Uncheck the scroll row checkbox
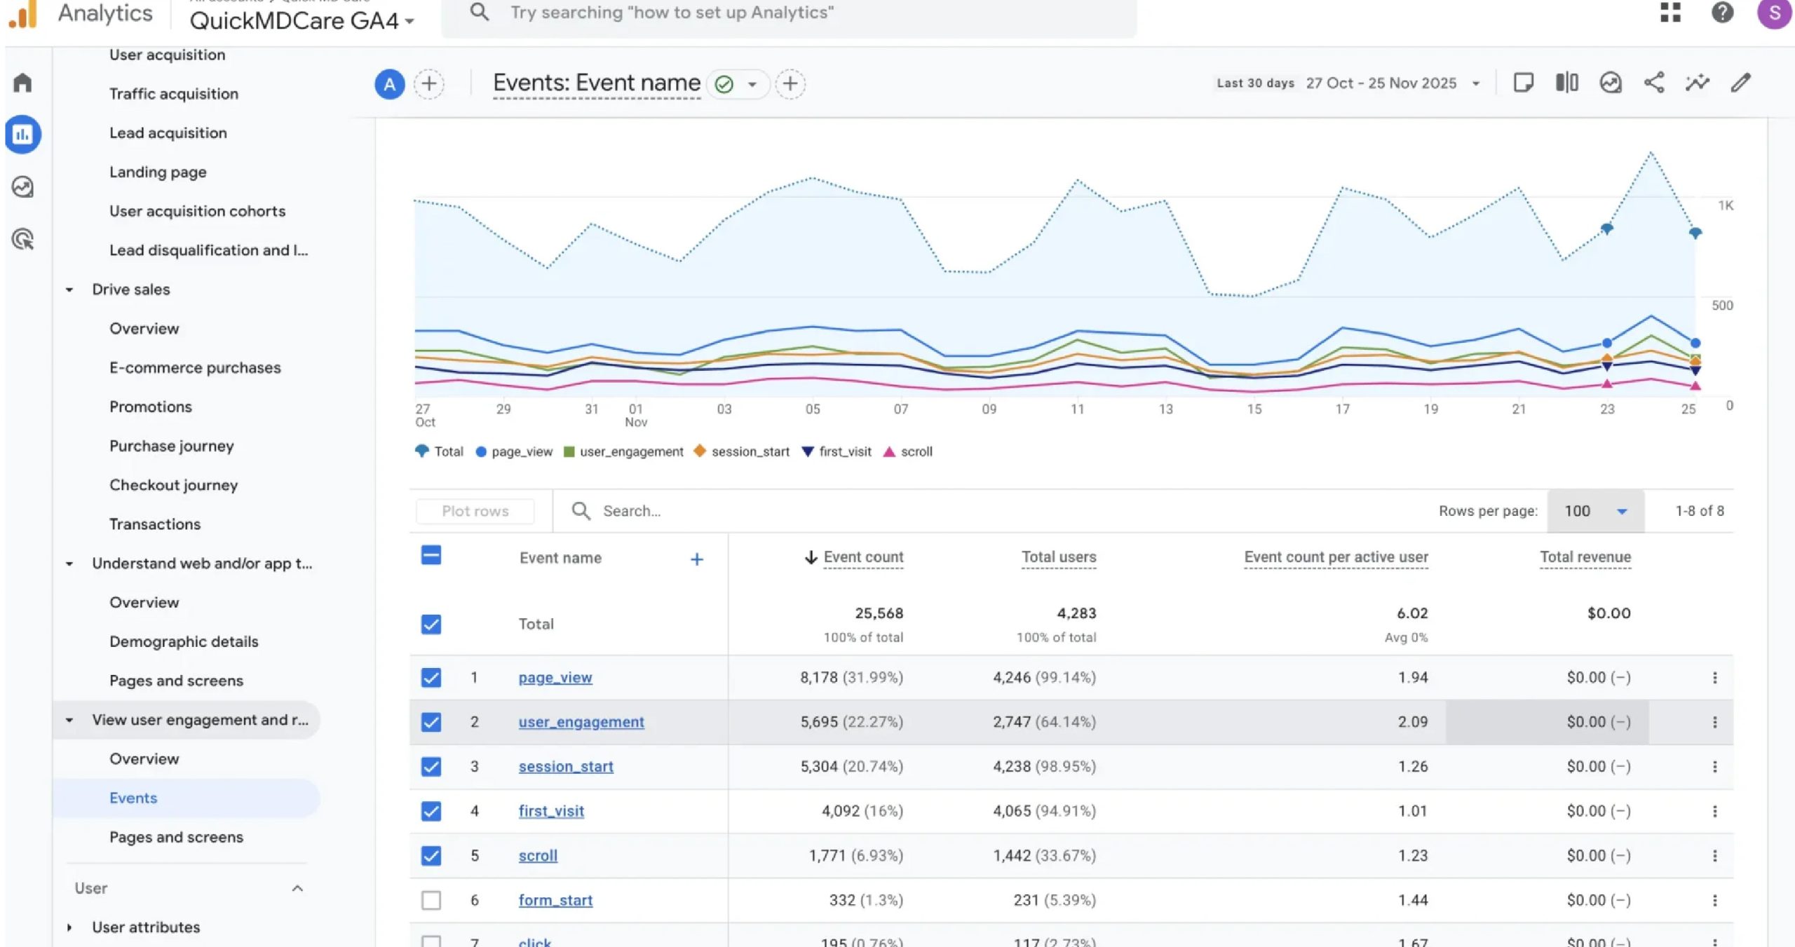 (431, 856)
